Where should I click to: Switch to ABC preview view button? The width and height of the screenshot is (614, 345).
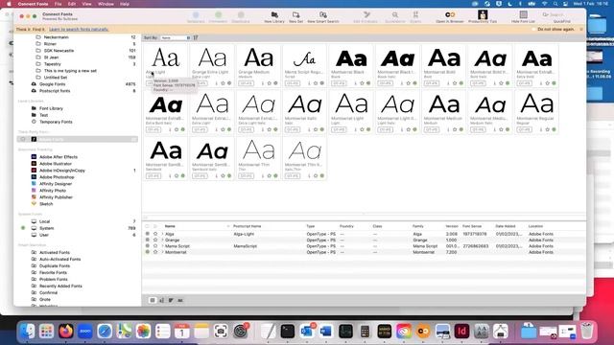click(180, 300)
